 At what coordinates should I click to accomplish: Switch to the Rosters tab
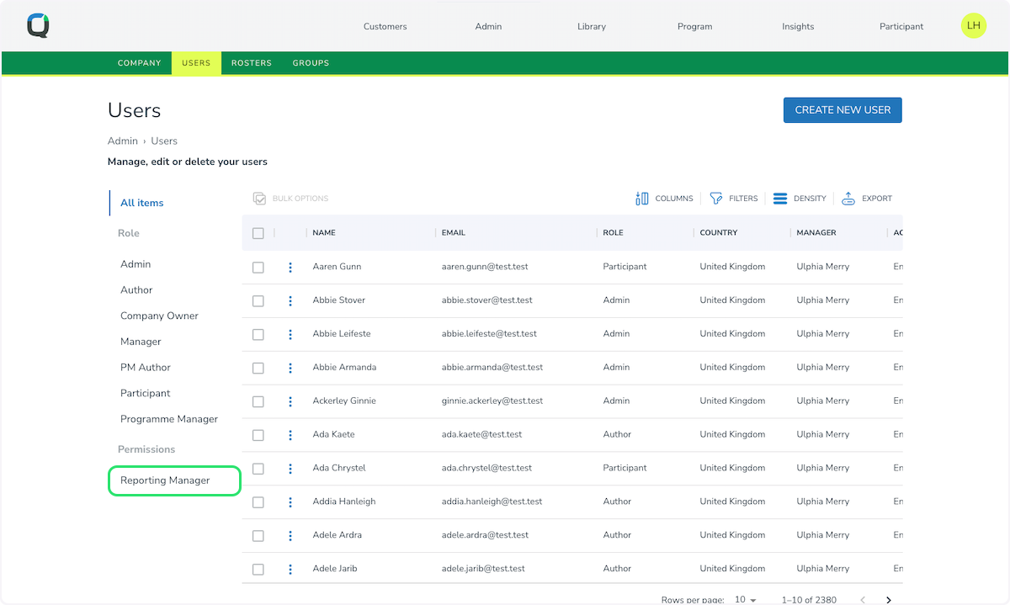tap(252, 63)
